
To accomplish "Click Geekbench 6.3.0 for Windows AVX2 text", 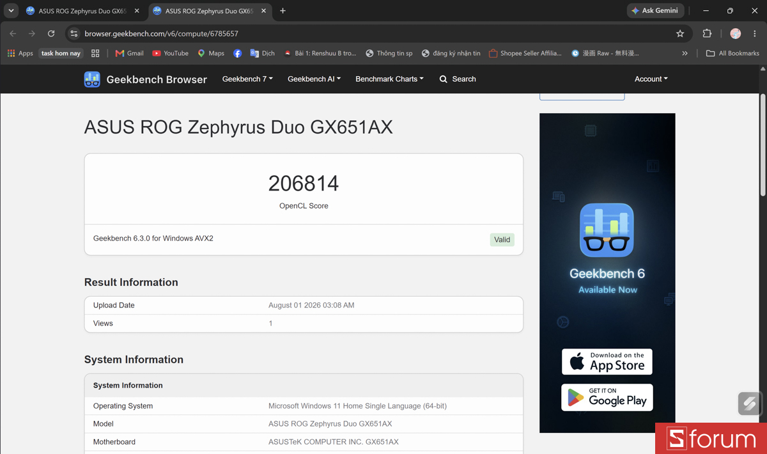I will pyautogui.click(x=153, y=239).
